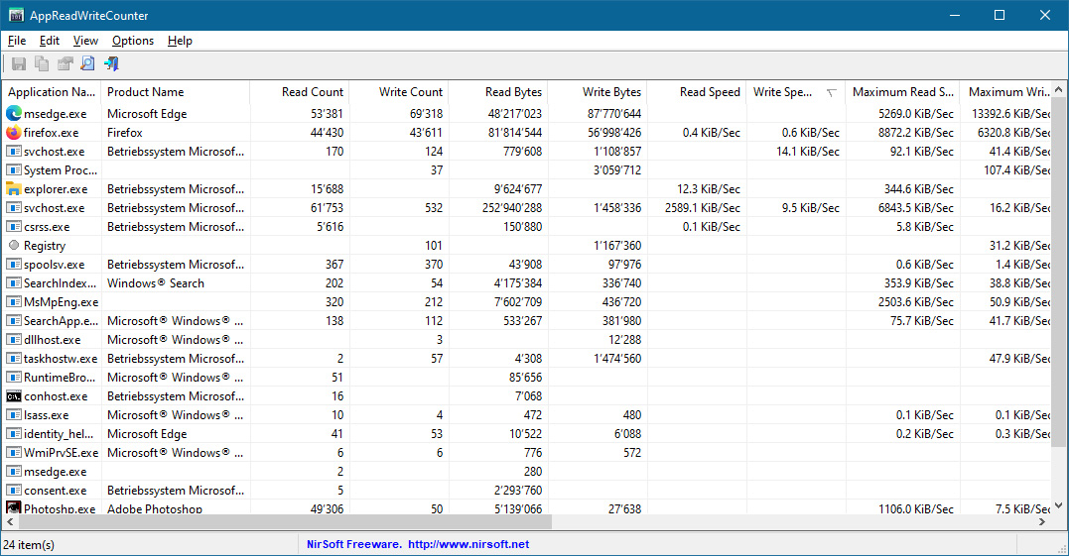
Task: Click the AppReadWriteCounter title bar app icon
Action: click(x=16, y=15)
